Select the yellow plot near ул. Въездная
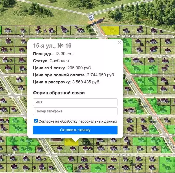Image resolution: width=175 pixels, height=173 pixels. pyautogui.click(x=111, y=30)
